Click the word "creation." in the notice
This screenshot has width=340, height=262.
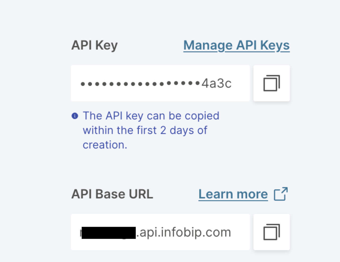pos(105,145)
